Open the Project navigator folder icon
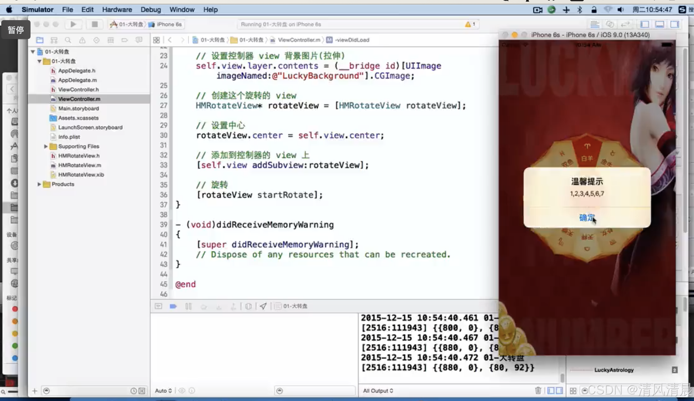The height and width of the screenshot is (401, 694). pos(40,40)
